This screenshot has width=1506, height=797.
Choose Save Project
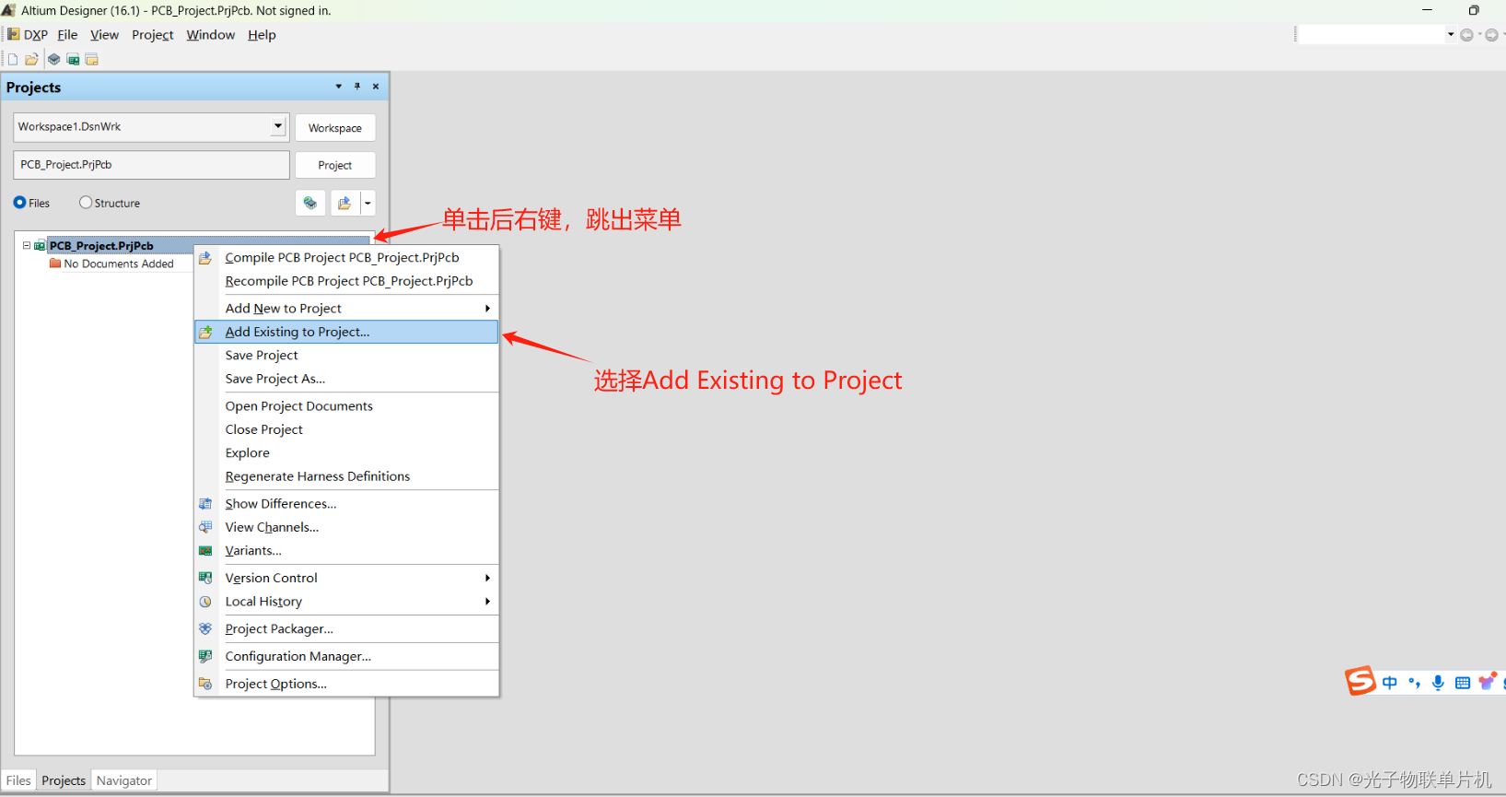346,356
